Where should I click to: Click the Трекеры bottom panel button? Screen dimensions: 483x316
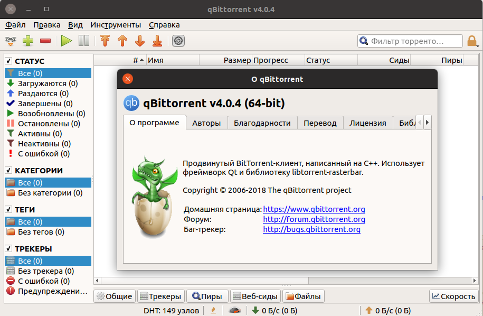[x=161, y=296]
